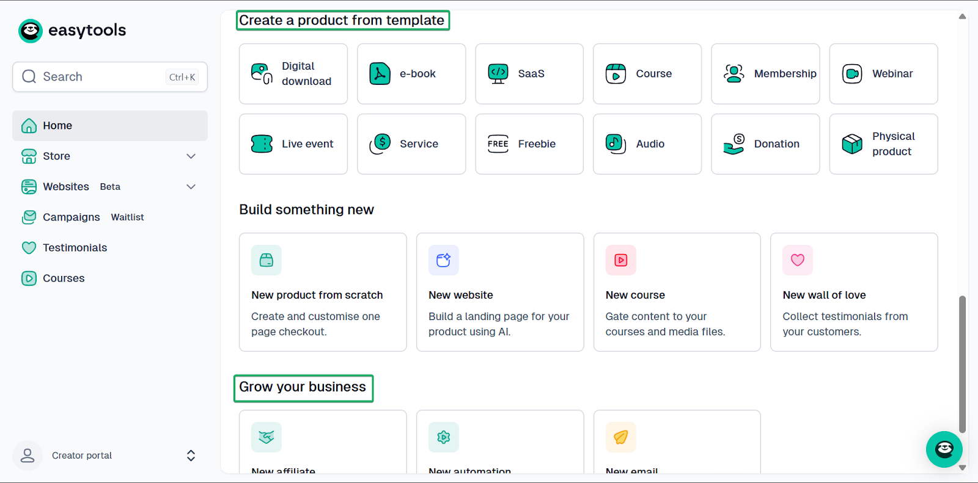Viewport: 978px width, 483px height.
Task: Click the Freebie FREE tag icon
Action: tap(498, 144)
